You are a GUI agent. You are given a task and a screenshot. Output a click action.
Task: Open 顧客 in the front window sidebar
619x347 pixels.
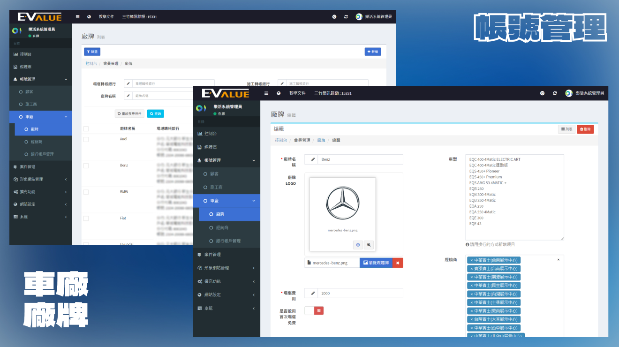pos(226,174)
